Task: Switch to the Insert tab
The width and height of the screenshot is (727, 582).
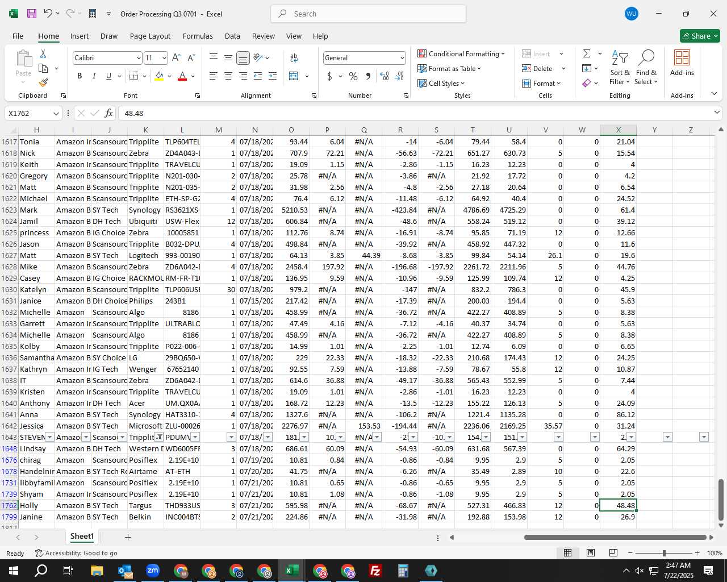Action: [x=80, y=36]
